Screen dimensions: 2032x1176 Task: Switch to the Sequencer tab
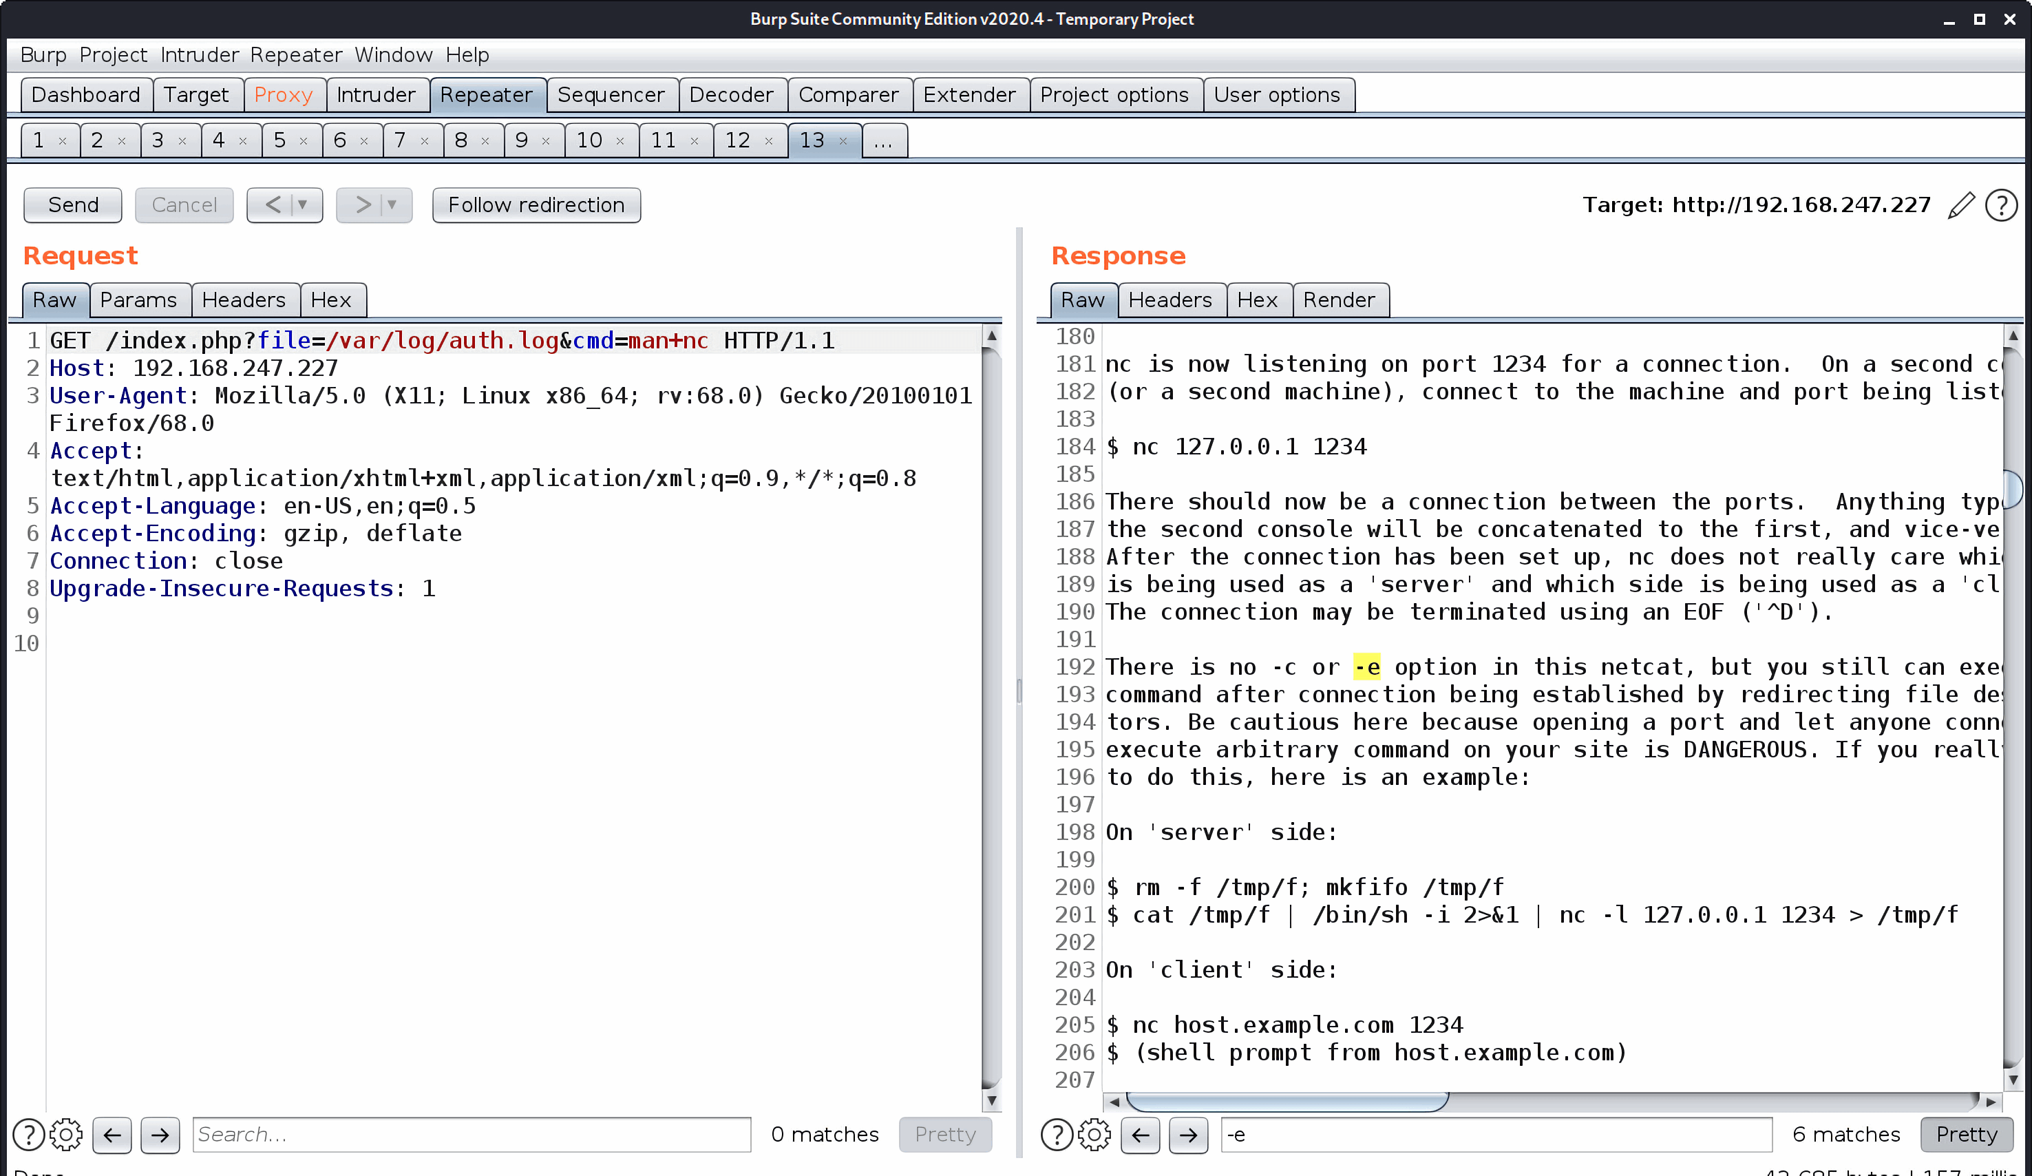[611, 95]
